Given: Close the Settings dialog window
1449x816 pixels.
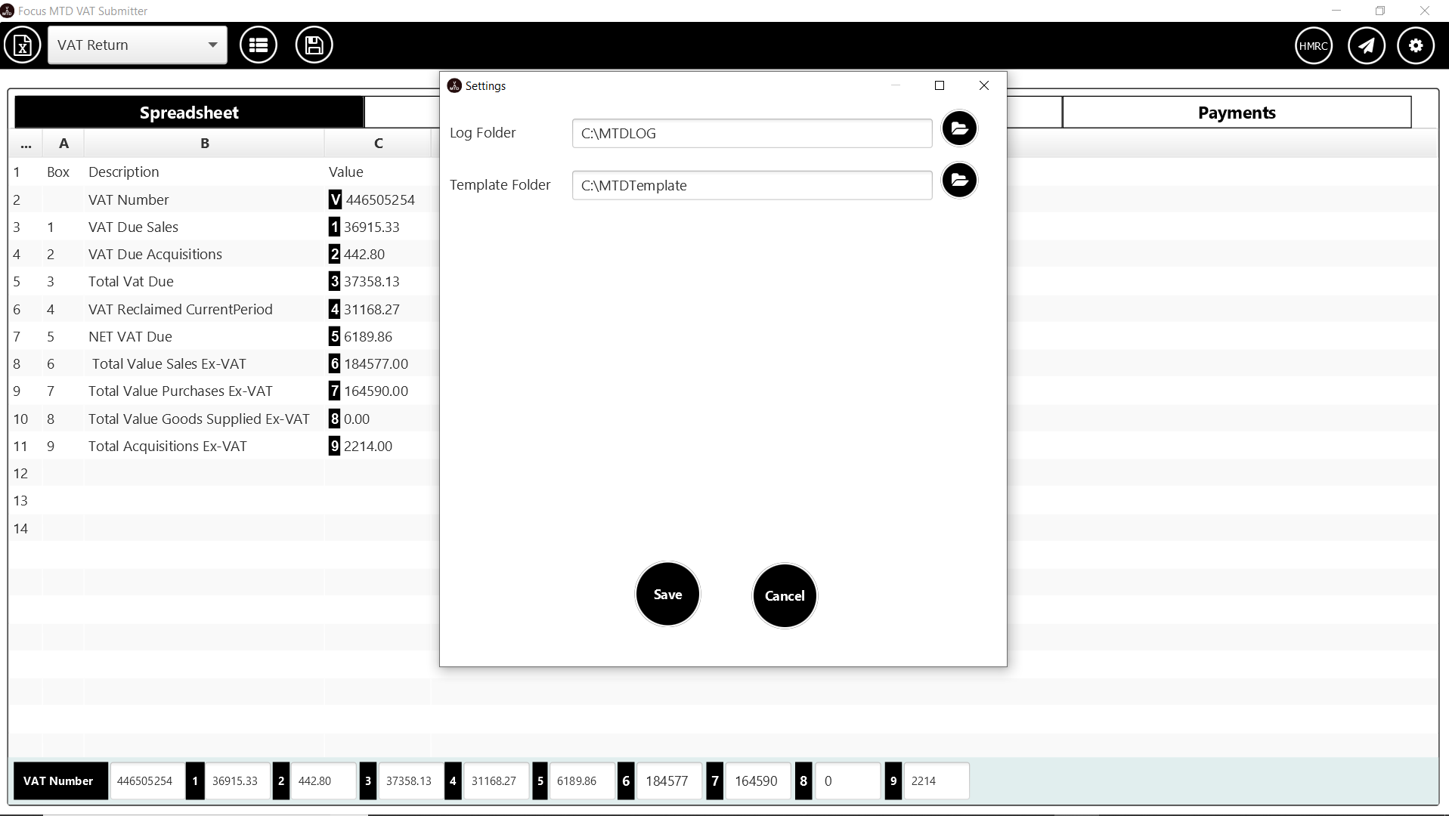Looking at the screenshot, I should pos(984,85).
